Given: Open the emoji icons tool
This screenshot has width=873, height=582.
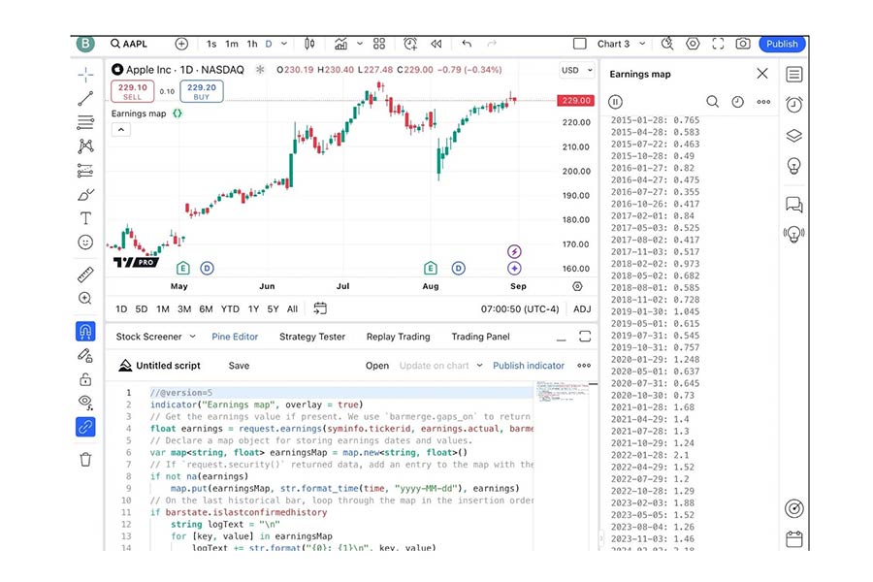Looking at the screenshot, I should [85, 242].
